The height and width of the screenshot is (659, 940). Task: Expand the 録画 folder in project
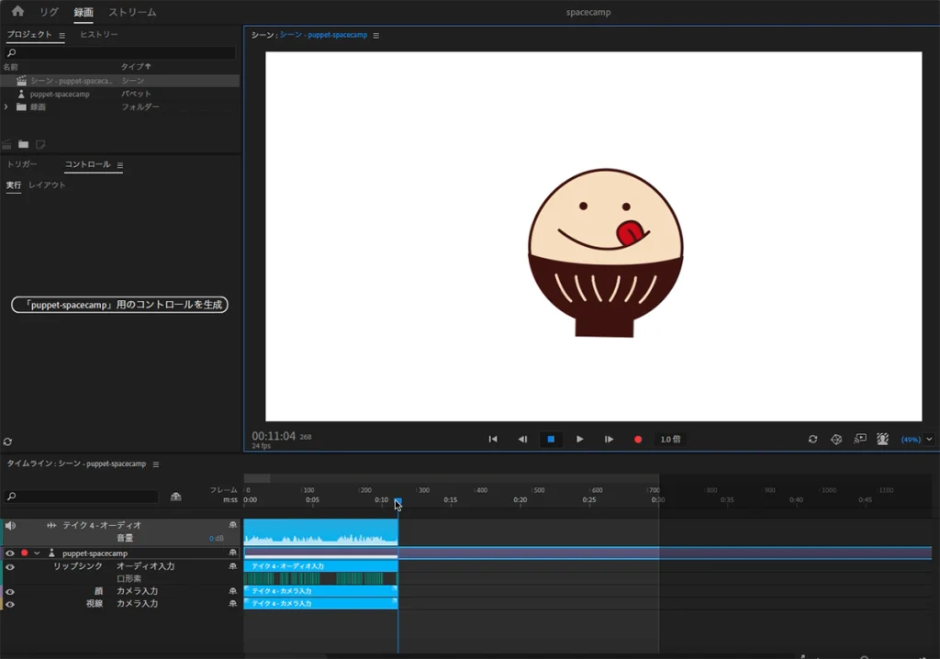(x=6, y=106)
